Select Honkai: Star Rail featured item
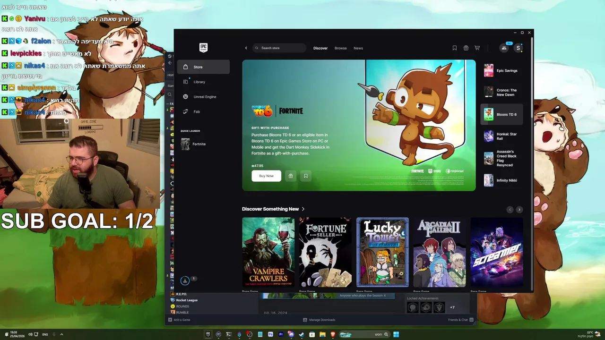This screenshot has width=605, height=340. point(502,136)
